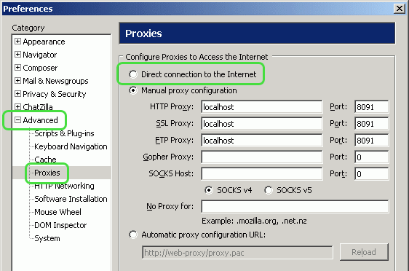The width and height of the screenshot is (409, 271).
Task: Open Mouse Wheel preferences
Action: click(57, 212)
